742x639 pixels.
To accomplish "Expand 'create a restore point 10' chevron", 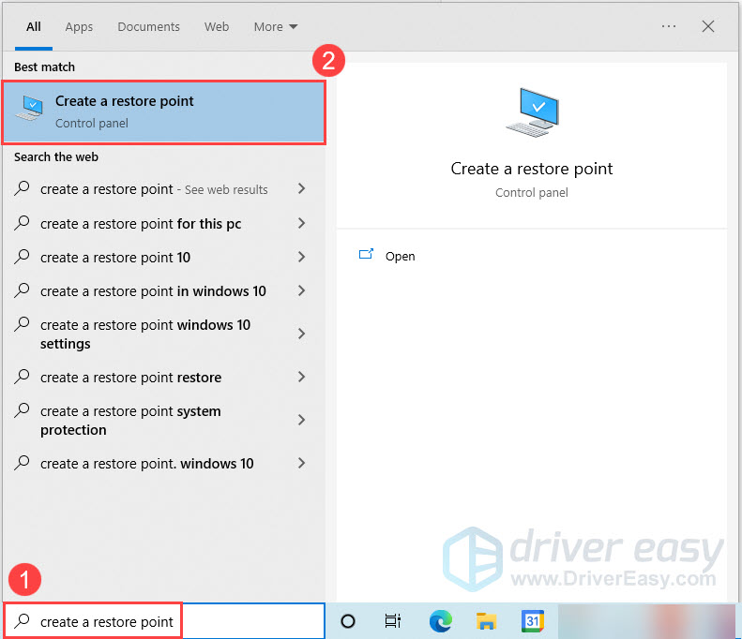I will click(x=301, y=257).
